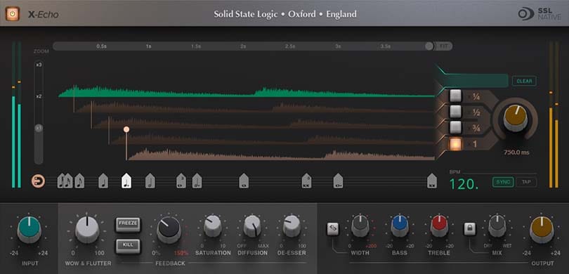Click the WOW & FLUTTER knob
Screen dimensions: 569x274
point(87,229)
